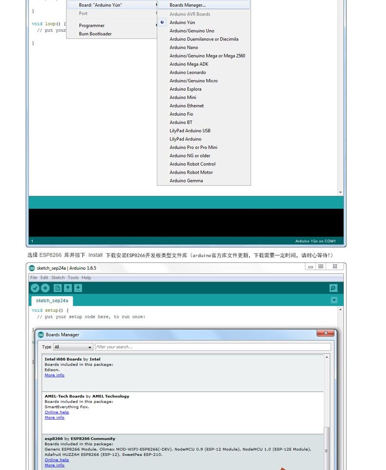Select Arduino Duemilanove or Diecimila board
Viewport: 386px width, 470px height.
pyautogui.click(x=204, y=39)
